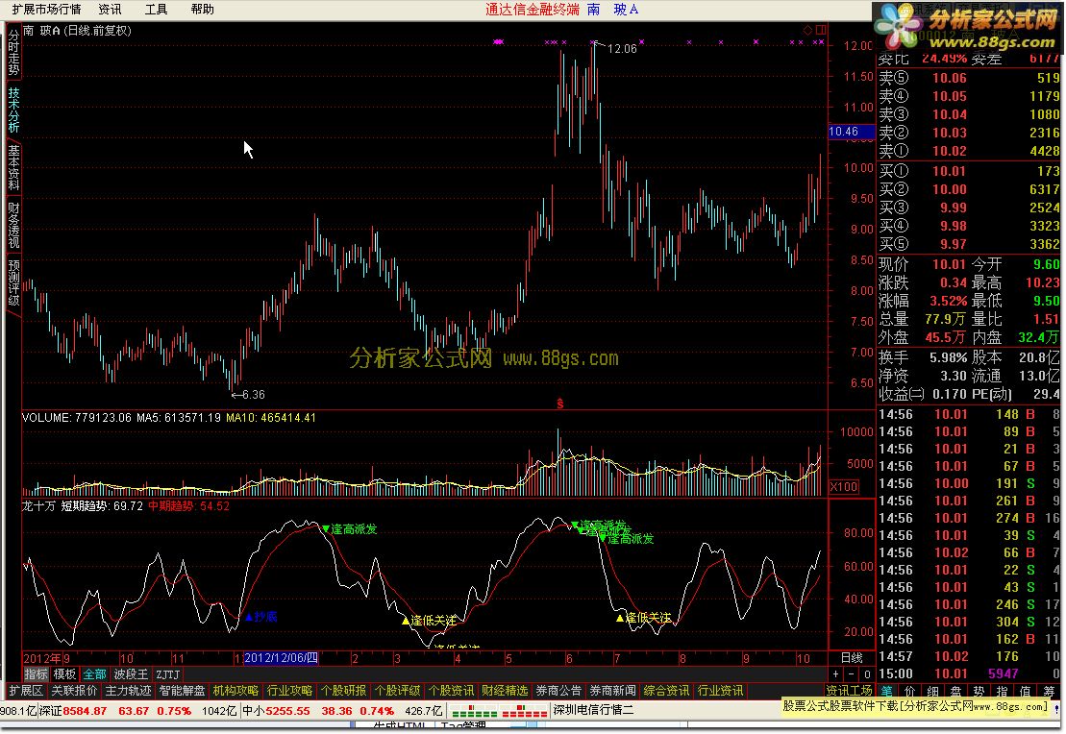Open the 个股研报 tab
This screenshot has height=734, width=1066.
coord(343,691)
